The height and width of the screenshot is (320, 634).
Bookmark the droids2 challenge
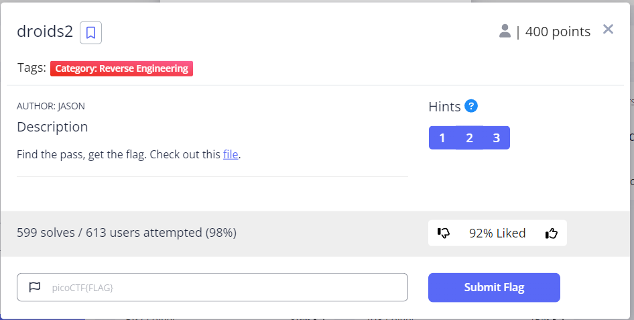click(x=90, y=32)
